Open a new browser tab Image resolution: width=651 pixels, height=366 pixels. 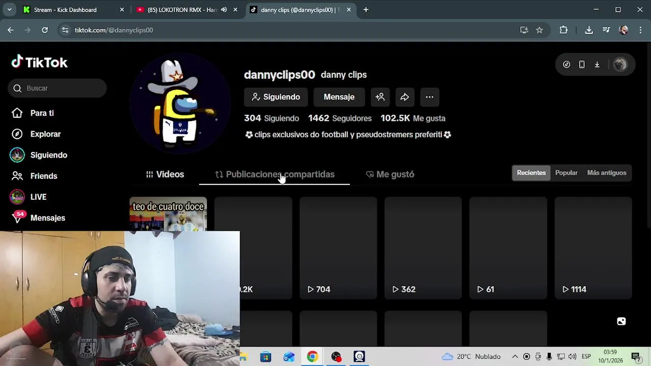tap(366, 10)
